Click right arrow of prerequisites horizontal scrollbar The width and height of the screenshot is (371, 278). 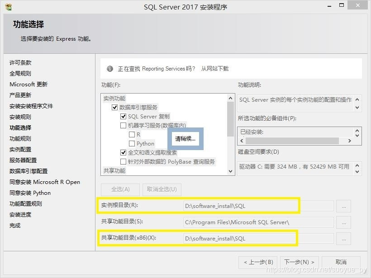[x=349, y=141]
